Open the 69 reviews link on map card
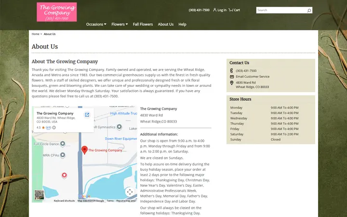This screenshot has height=217, width=347. point(49,127)
